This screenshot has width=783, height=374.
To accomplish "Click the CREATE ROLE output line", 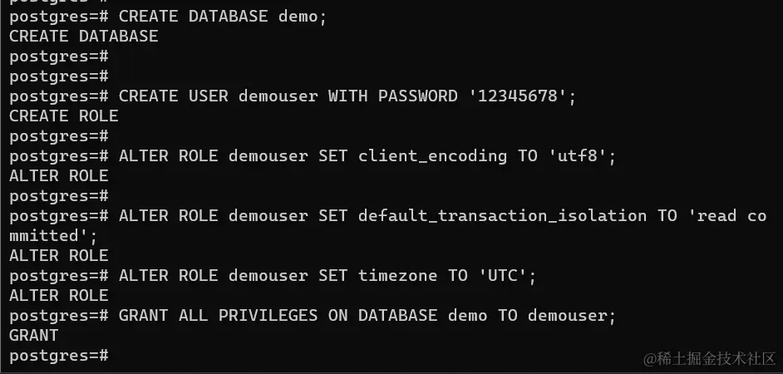I will 63,116.
